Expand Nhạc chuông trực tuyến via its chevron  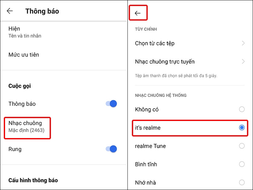pos(243,61)
